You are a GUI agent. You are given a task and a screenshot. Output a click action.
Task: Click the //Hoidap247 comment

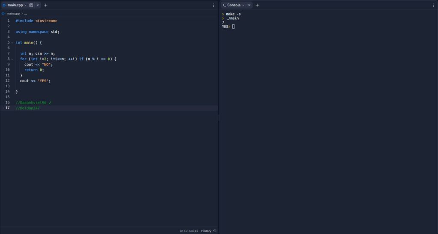[28, 108]
